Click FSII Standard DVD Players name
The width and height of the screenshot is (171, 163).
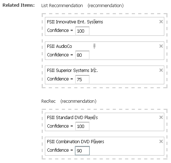pos(72,118)
